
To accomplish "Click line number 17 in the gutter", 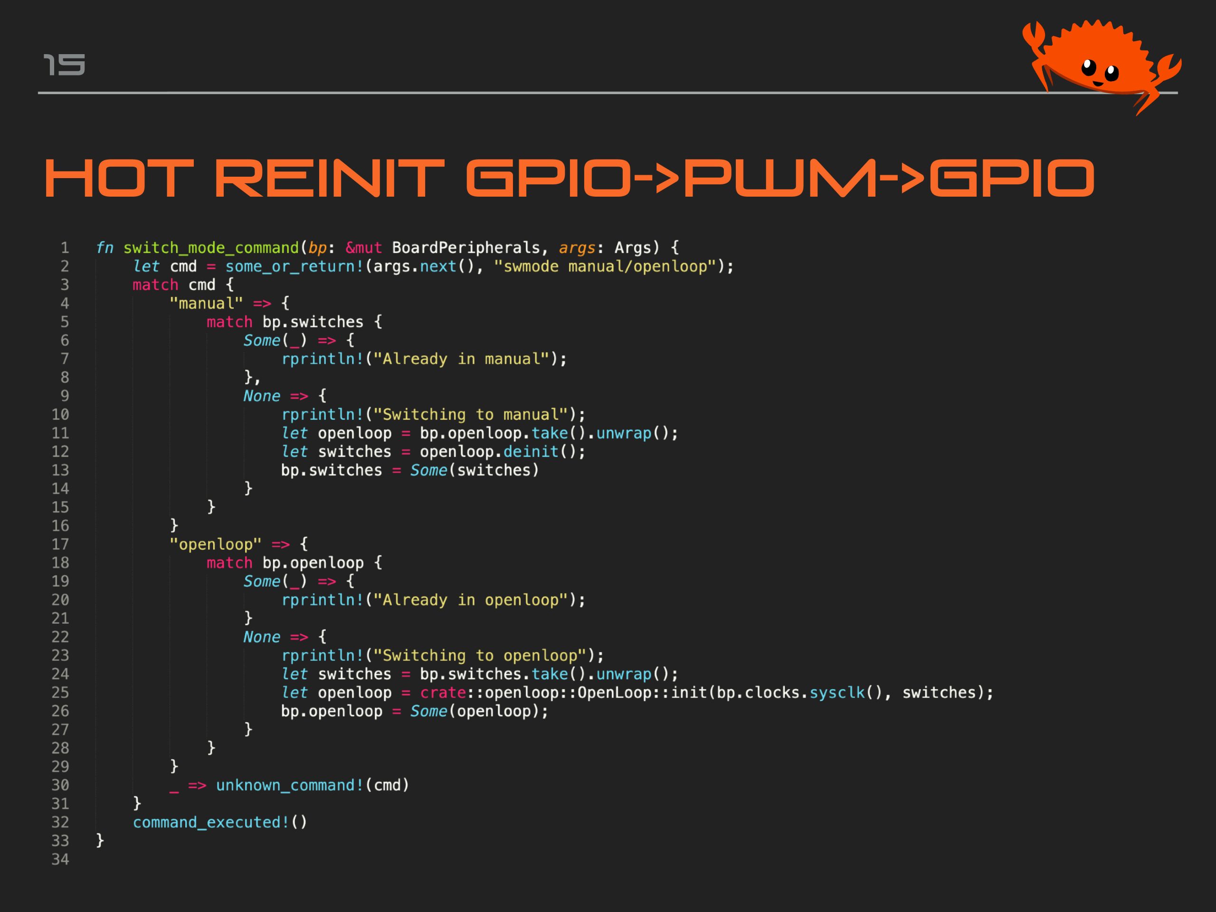I will (60, 544).
